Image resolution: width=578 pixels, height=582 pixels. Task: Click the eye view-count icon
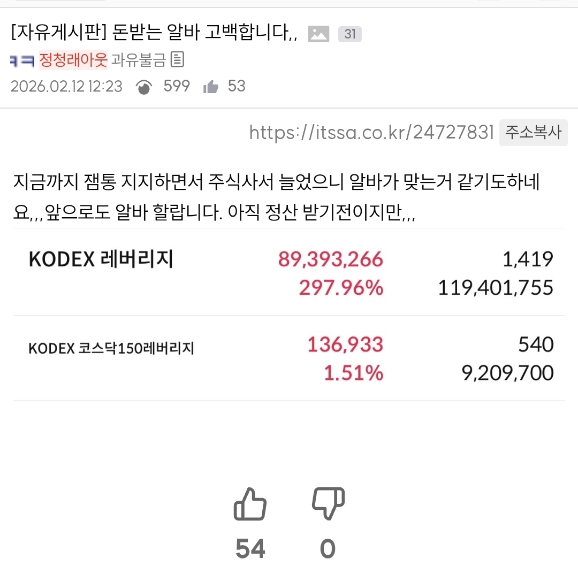point(143,87)
